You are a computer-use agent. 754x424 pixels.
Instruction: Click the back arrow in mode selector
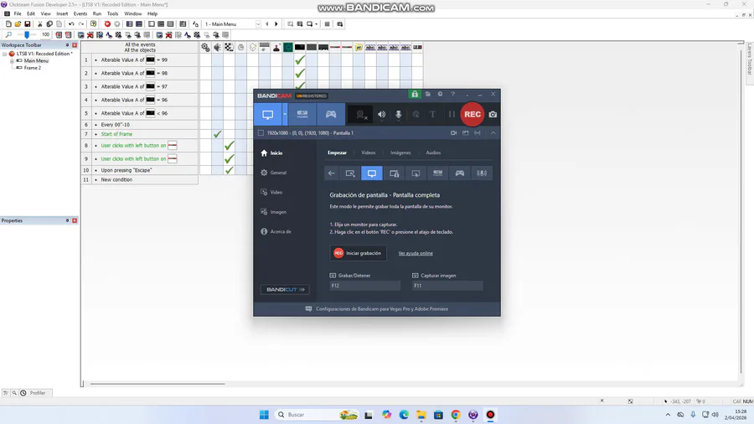pos(331,173)
